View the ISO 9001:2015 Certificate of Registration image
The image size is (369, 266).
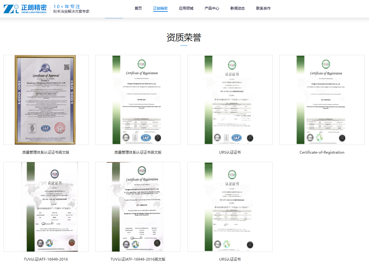point(138,100)
